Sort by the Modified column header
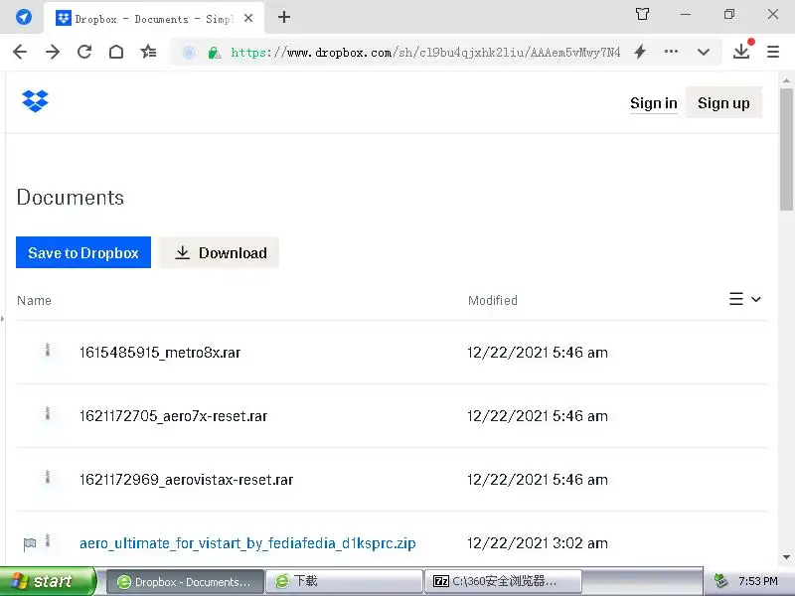Image resolution: width=795 pixels, height=596 pixels. tap(492, 301)
